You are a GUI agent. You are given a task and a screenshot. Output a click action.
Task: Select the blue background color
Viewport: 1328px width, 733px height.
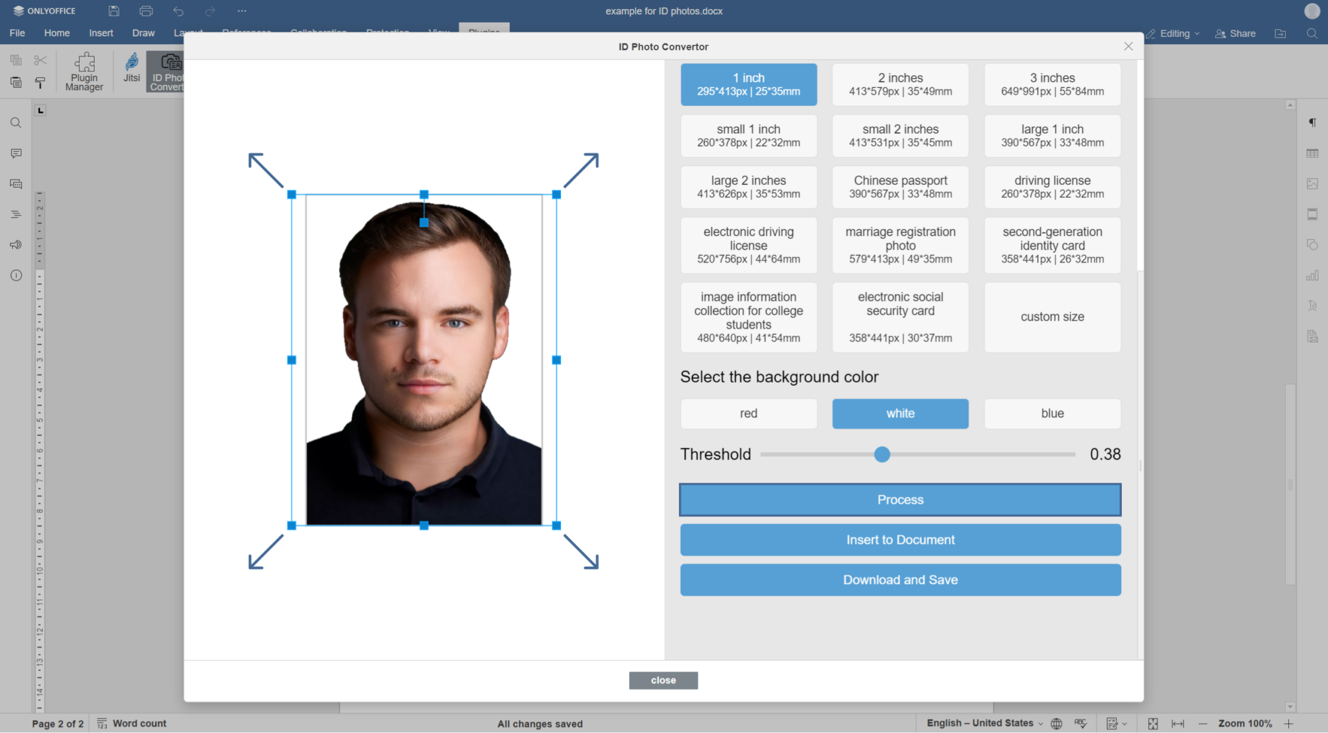coord(1052,413)
